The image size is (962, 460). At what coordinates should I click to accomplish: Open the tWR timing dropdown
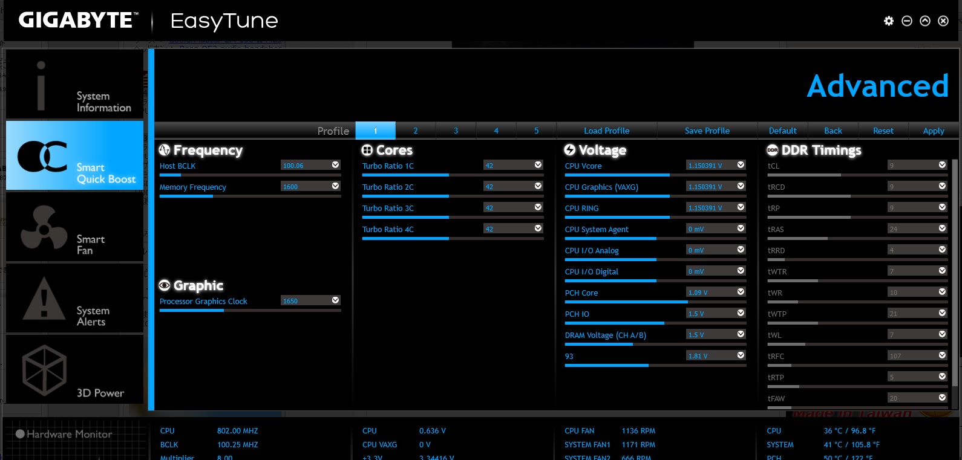942,292
